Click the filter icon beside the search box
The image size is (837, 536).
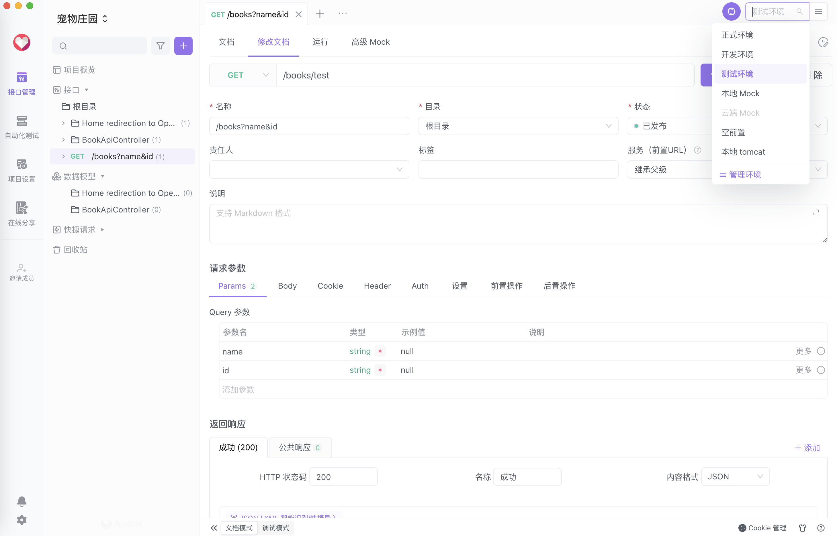click(x=160, y=46)
